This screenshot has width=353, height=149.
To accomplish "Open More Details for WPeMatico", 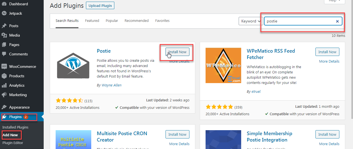I will pos(329,61).
